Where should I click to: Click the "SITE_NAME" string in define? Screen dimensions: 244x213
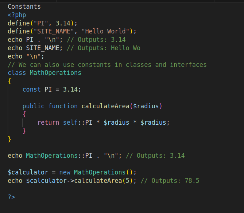pyautogui.click(x=54, y=32)
